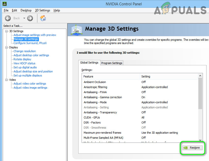The image size is (209, 161).
Task: Open Set up multiple displays
Action: 28,75
